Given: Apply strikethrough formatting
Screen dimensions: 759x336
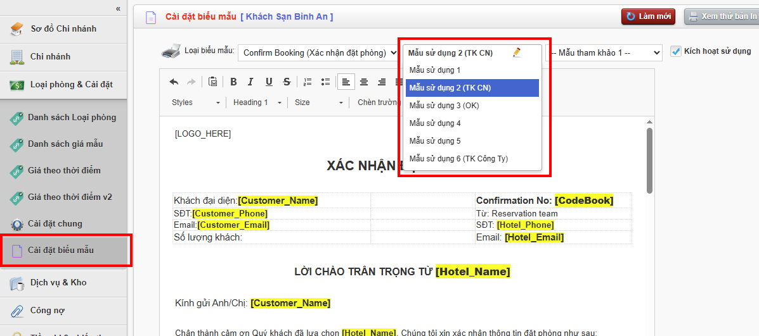Looking at the screenshot, I should (x=287, y=82).
